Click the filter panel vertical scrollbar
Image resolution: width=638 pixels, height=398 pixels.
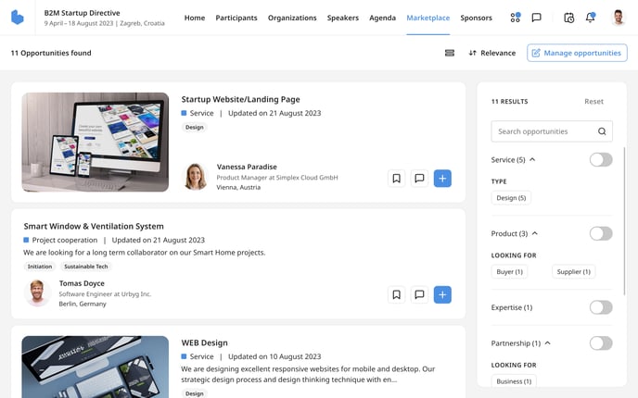[x=625, y=221]
